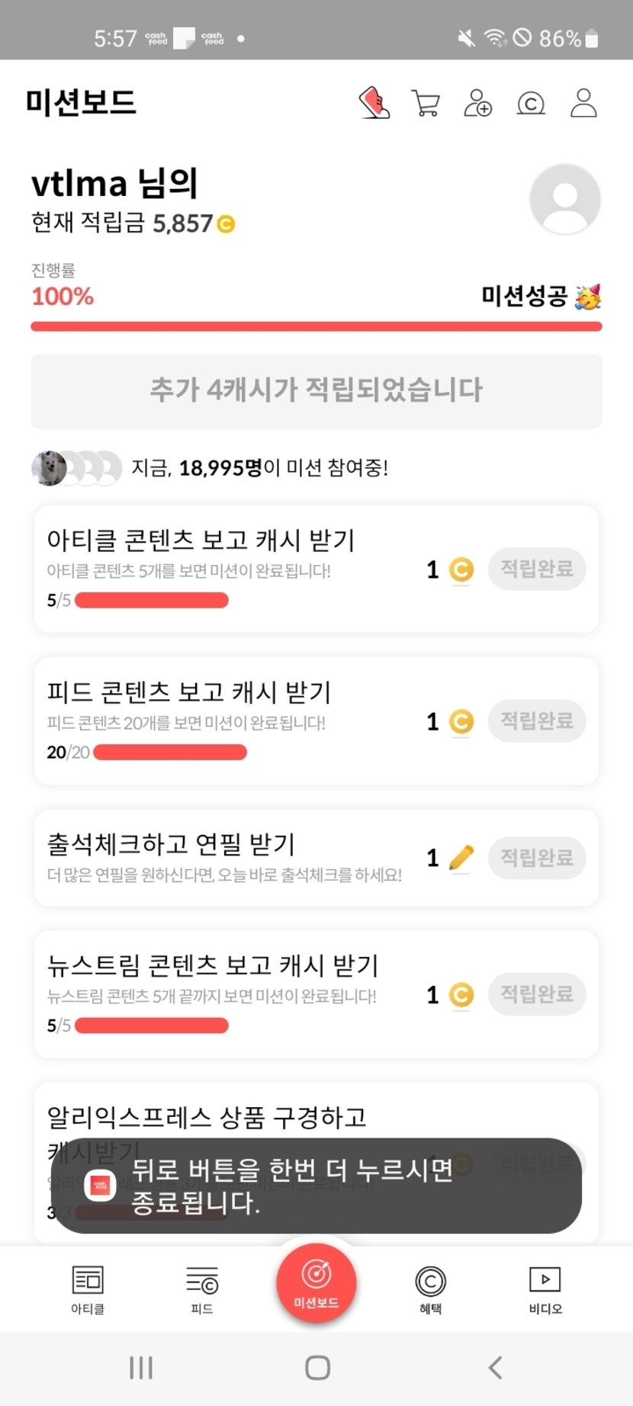
Task: Open the 비디오 tab
Action: click(545, 1290)
